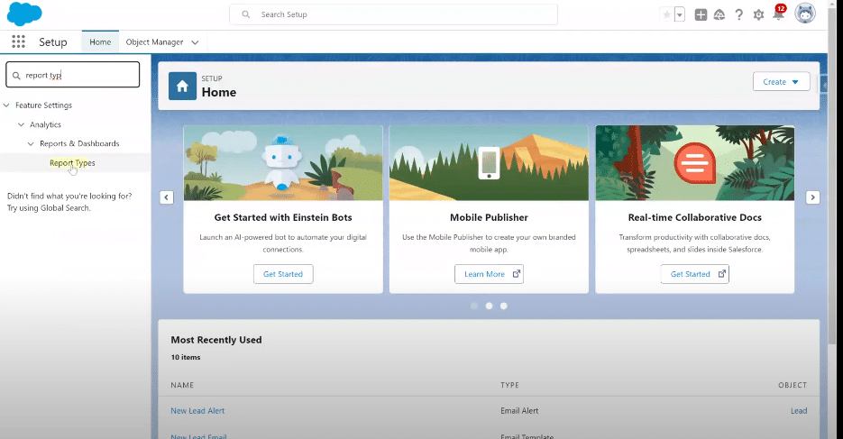Image resolution: width=843 pixels, height=439 pixels.
Task: Collapse the Feature Settings tree node
Action: (x=6, y=105)
